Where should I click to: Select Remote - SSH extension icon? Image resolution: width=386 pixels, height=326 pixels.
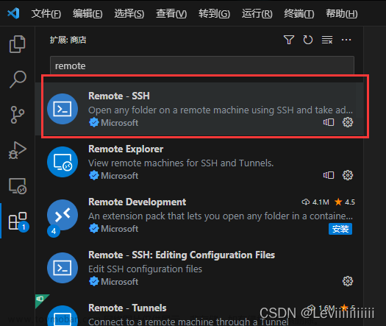click(62, 109)
